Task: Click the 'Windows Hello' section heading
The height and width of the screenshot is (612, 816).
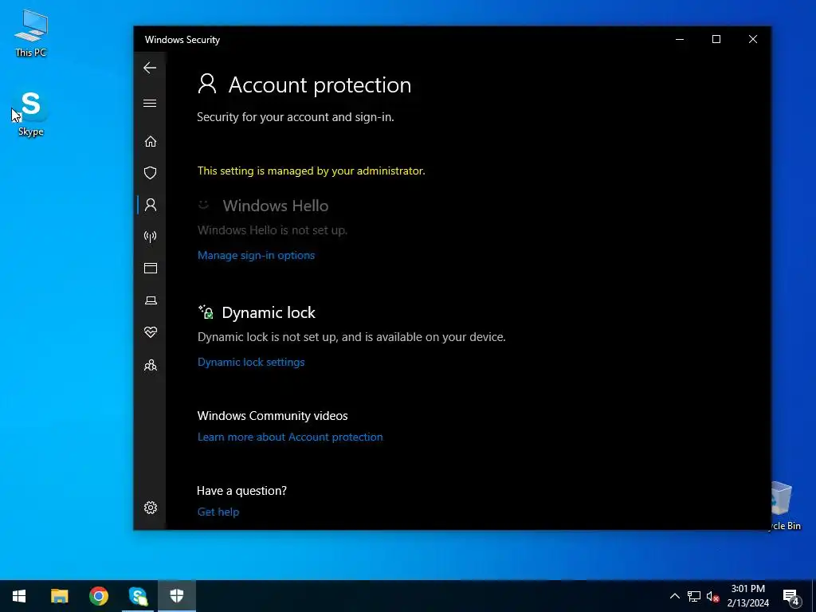Action: [275, 206]
